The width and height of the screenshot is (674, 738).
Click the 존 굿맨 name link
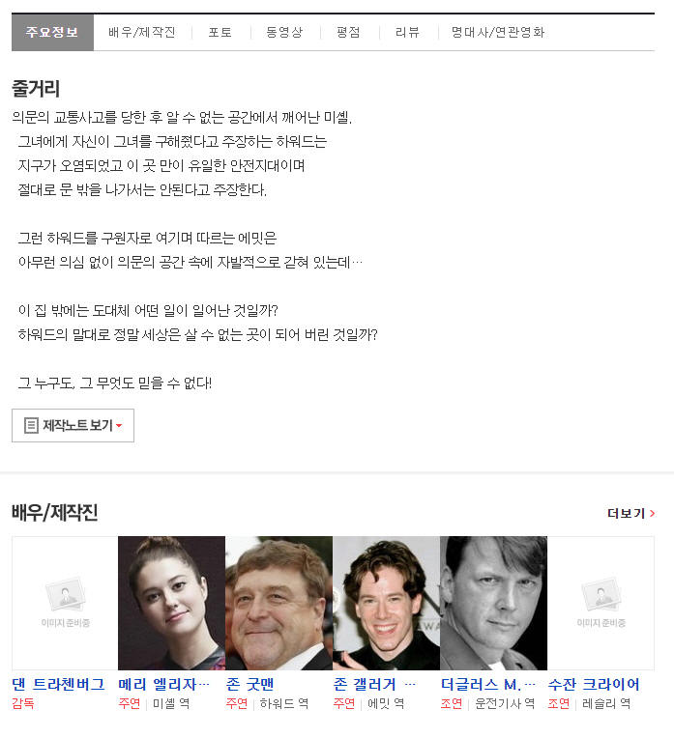point(249,684)
